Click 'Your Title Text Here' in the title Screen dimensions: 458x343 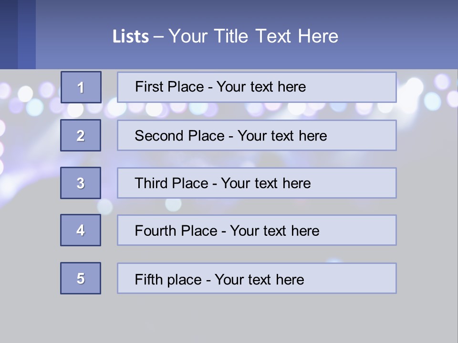tap(253, 36)
